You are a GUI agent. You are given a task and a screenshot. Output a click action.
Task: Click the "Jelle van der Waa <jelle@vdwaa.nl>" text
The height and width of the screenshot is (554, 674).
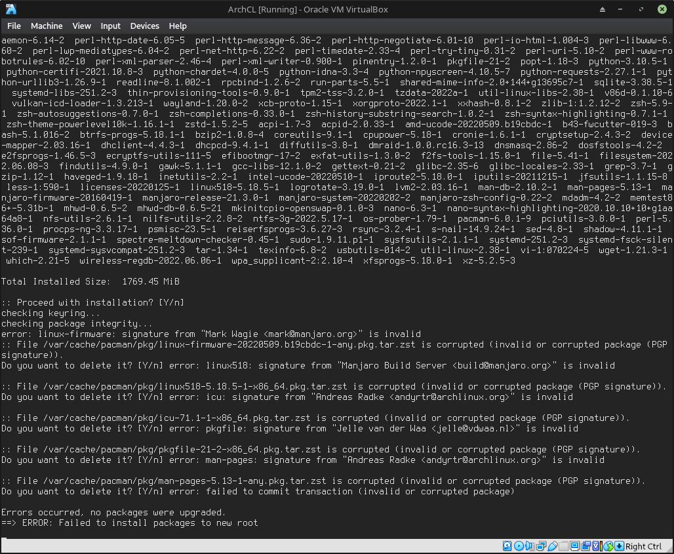(426, 429)
